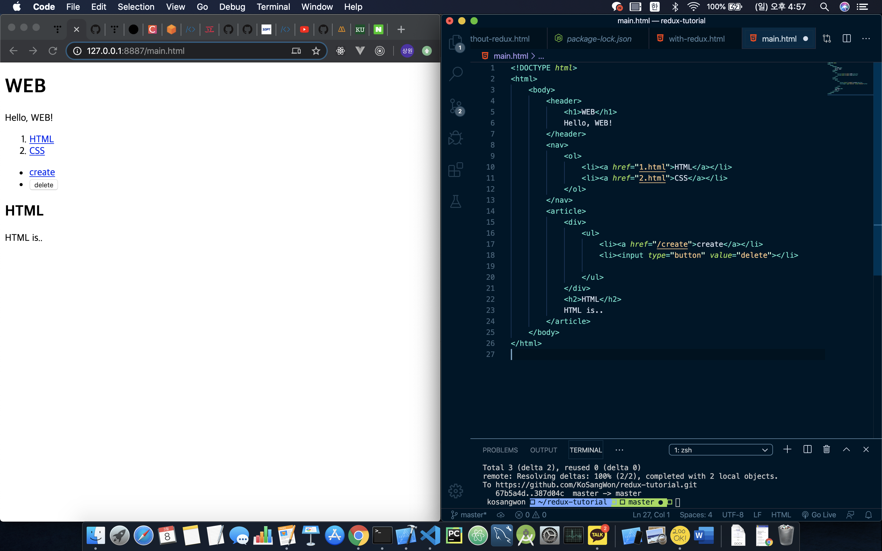This screenshot has width=882, height=551.
Task: Open the Search view in activity bar
Action: [x=456, y=73]
